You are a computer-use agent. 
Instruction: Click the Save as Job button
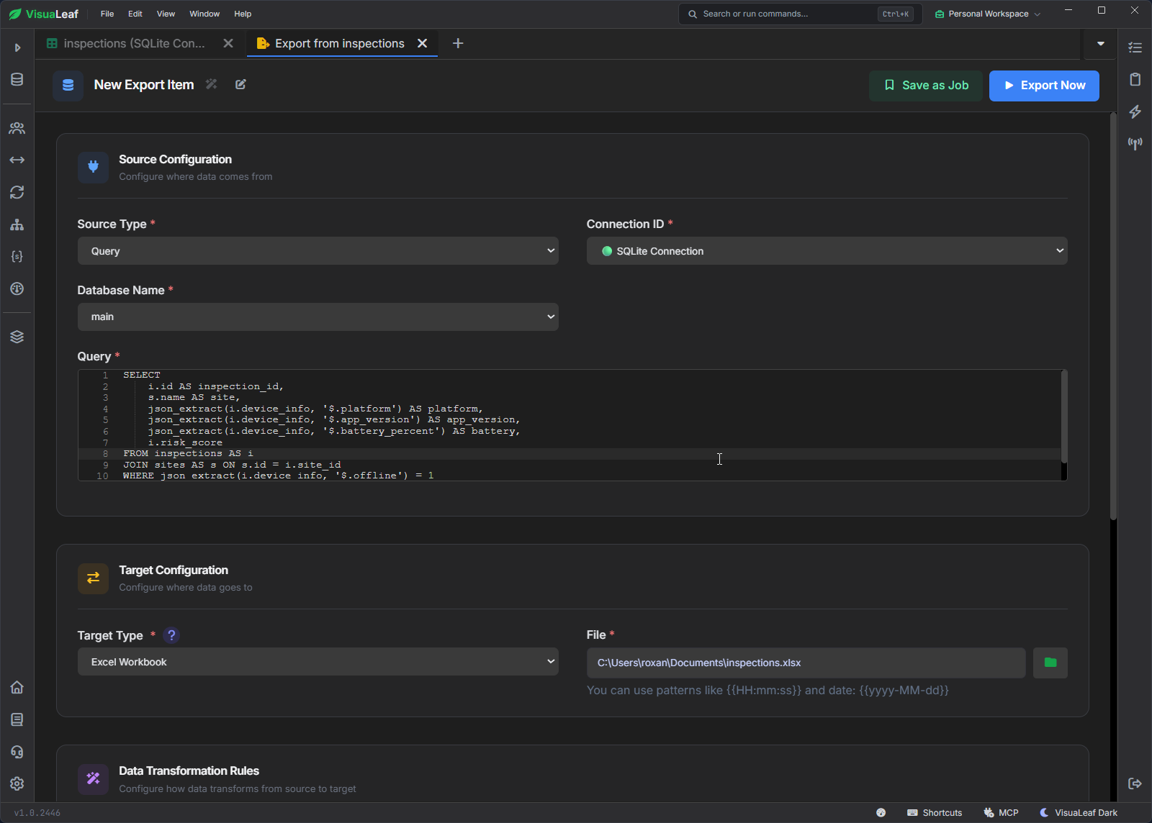point(926,86)
